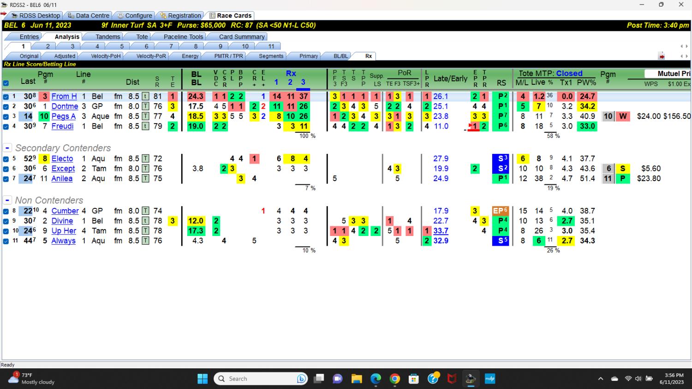Switch to Card Summmary tab
692x389 pixels.
pos(242,37)
